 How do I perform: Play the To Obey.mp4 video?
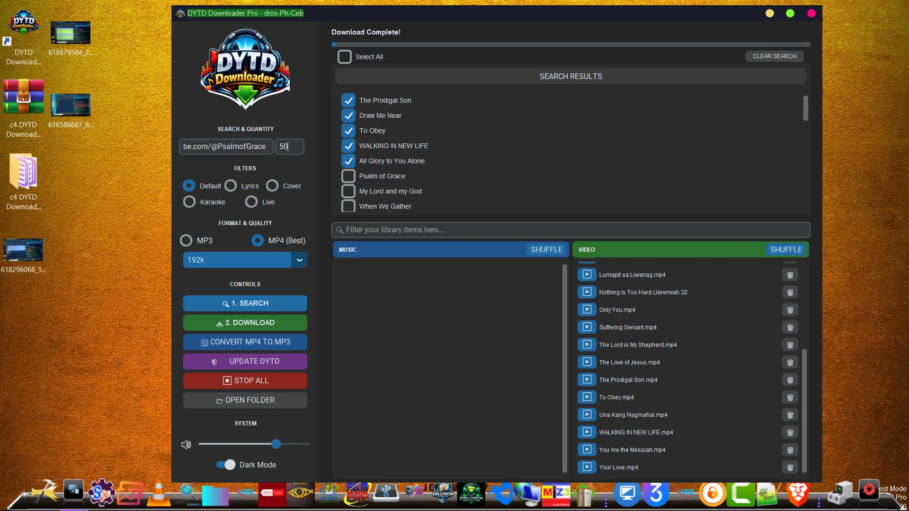pos(587,397)
